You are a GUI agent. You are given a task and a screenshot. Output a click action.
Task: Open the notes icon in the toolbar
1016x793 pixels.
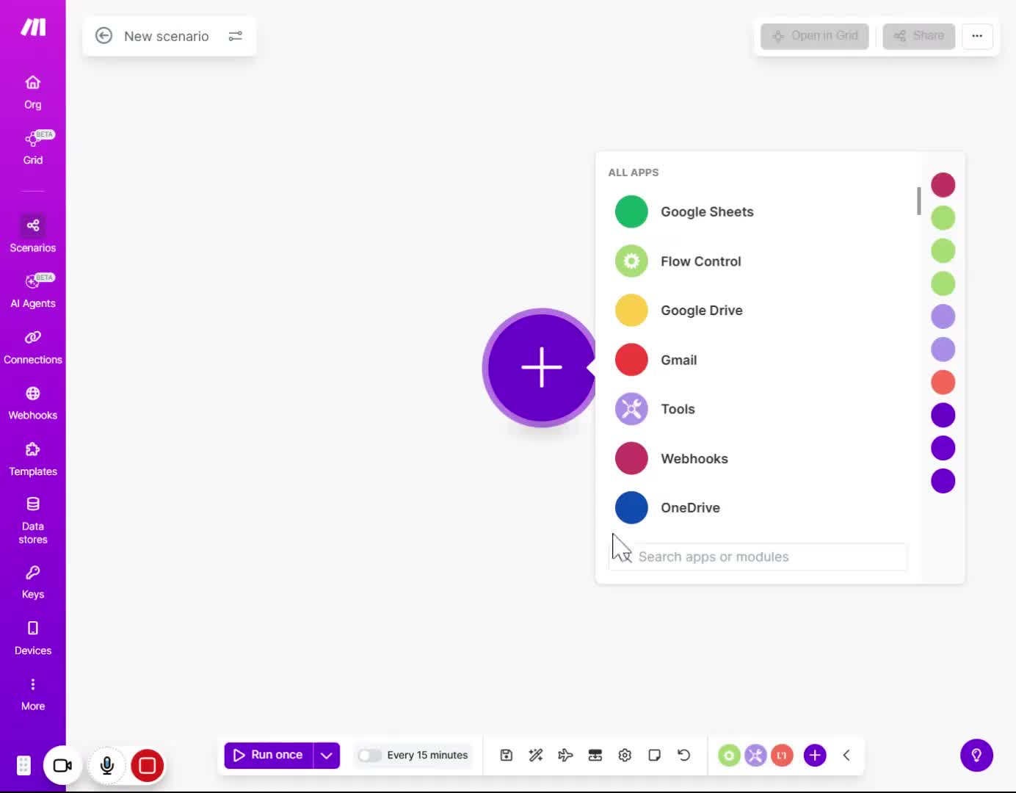pos(655,756)
